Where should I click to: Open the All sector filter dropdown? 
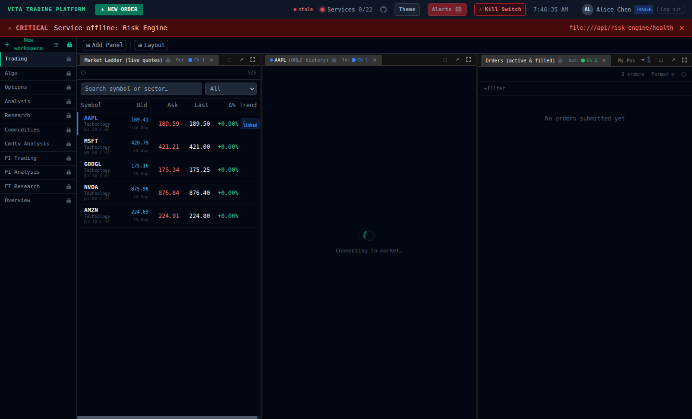tap(231, 88)
